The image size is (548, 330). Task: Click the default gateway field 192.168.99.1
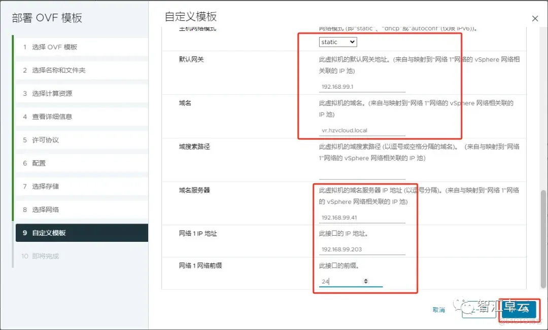[362, 87]
